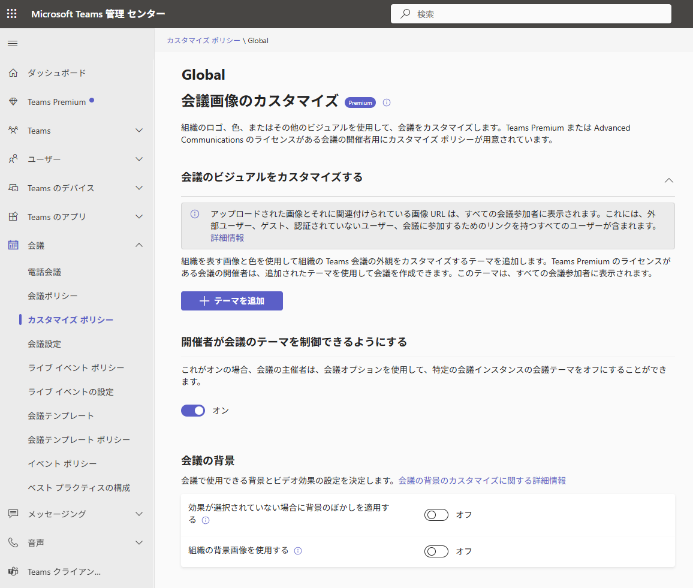The image size is (693, 588).
Task: Click info icon next to 組織の背景画像を使用する
Action: 298,551
